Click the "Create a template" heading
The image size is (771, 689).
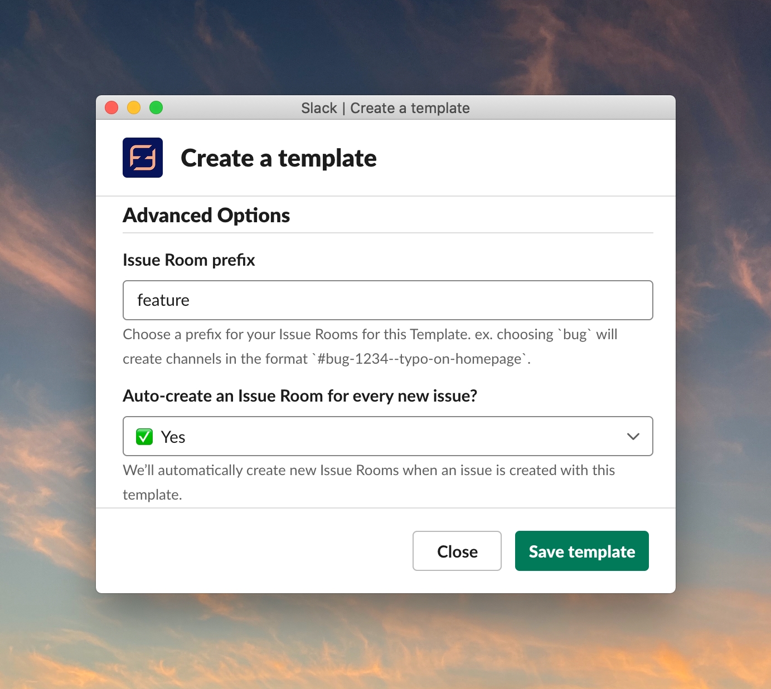(278, 158)
